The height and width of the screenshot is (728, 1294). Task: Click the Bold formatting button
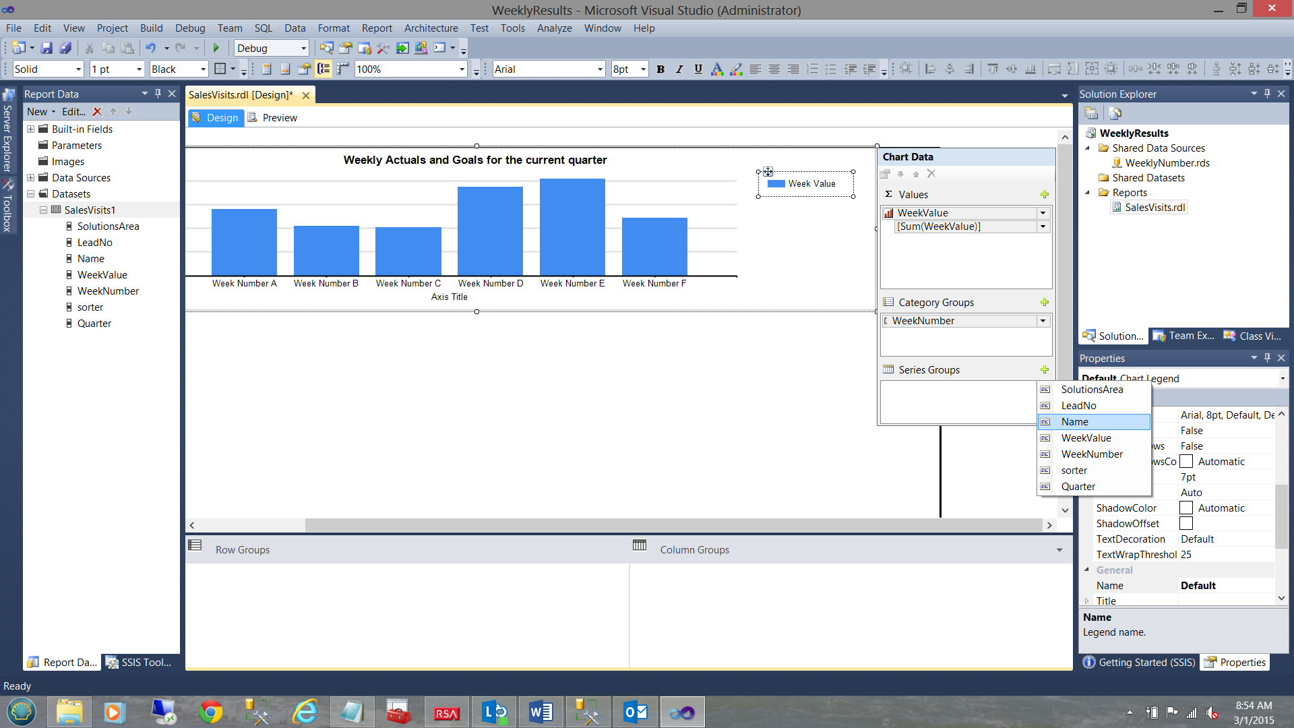660,69
